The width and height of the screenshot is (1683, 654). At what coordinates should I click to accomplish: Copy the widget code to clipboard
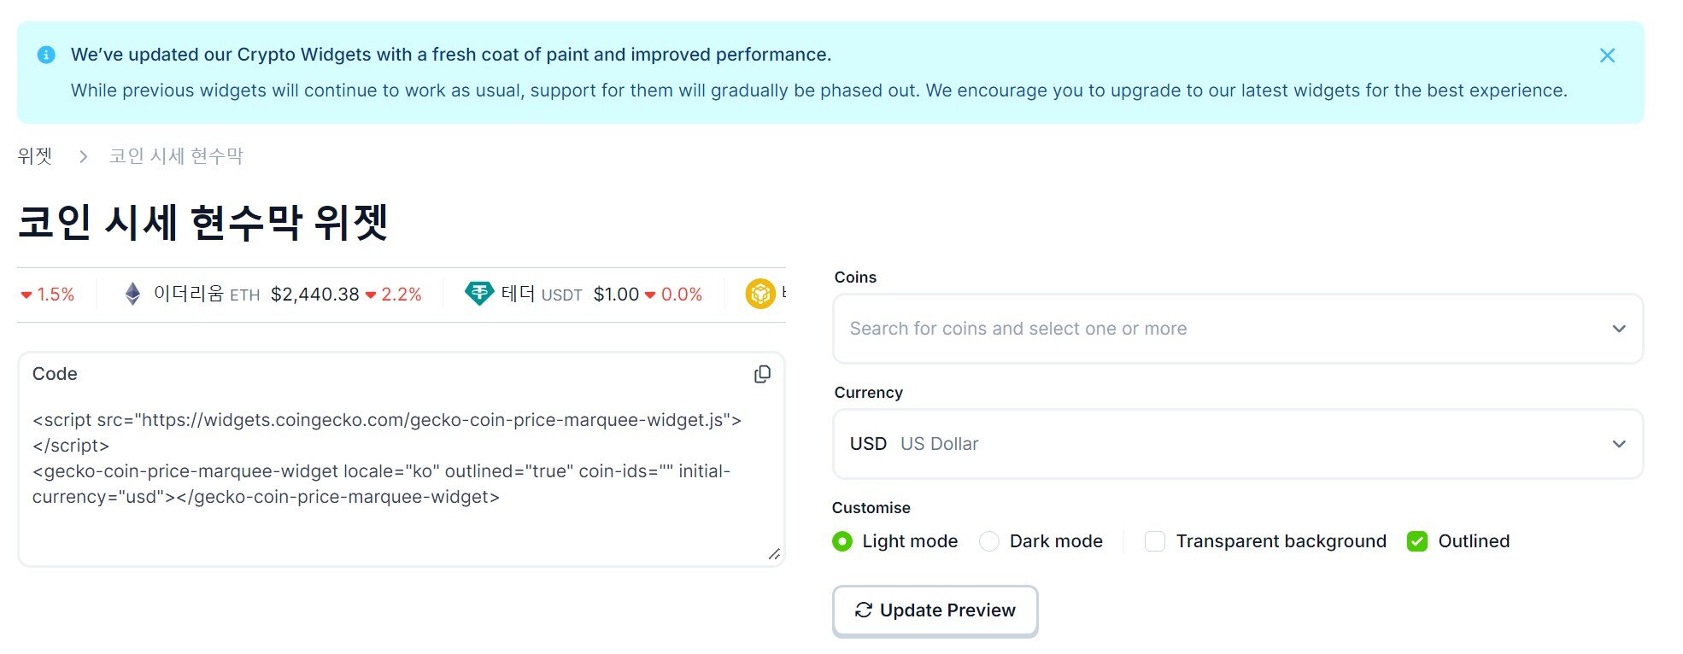[x=762, y=375]
